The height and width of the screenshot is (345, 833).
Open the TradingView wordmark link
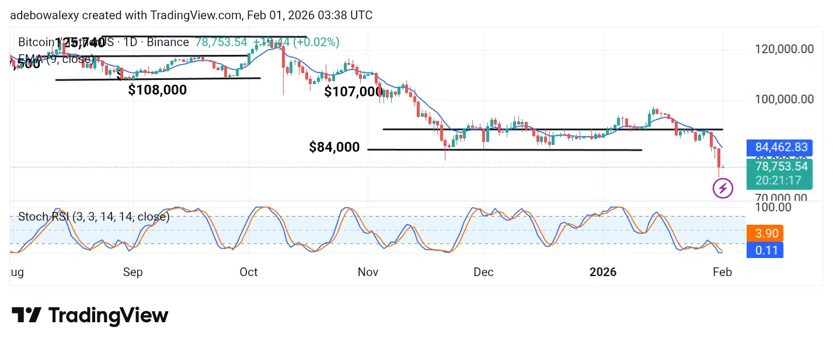(x=108, y=316)
